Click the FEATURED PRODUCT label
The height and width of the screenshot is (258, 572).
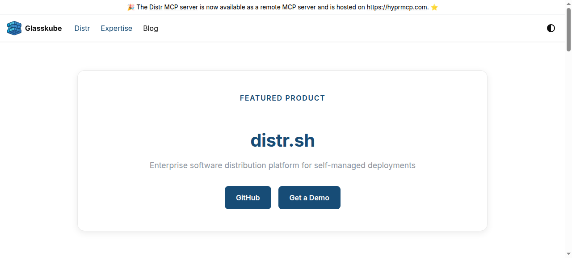pyautogui.click(x=282, y=98)
